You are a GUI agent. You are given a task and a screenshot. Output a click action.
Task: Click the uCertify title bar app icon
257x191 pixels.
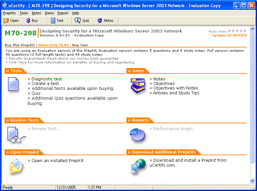[x=5, y=6]
